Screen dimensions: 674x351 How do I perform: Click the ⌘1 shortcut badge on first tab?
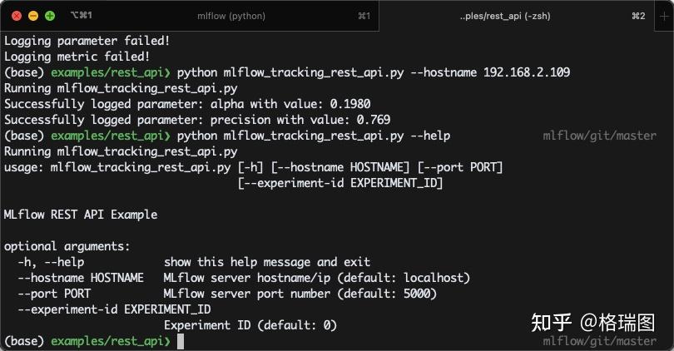(x=364, y=16)
